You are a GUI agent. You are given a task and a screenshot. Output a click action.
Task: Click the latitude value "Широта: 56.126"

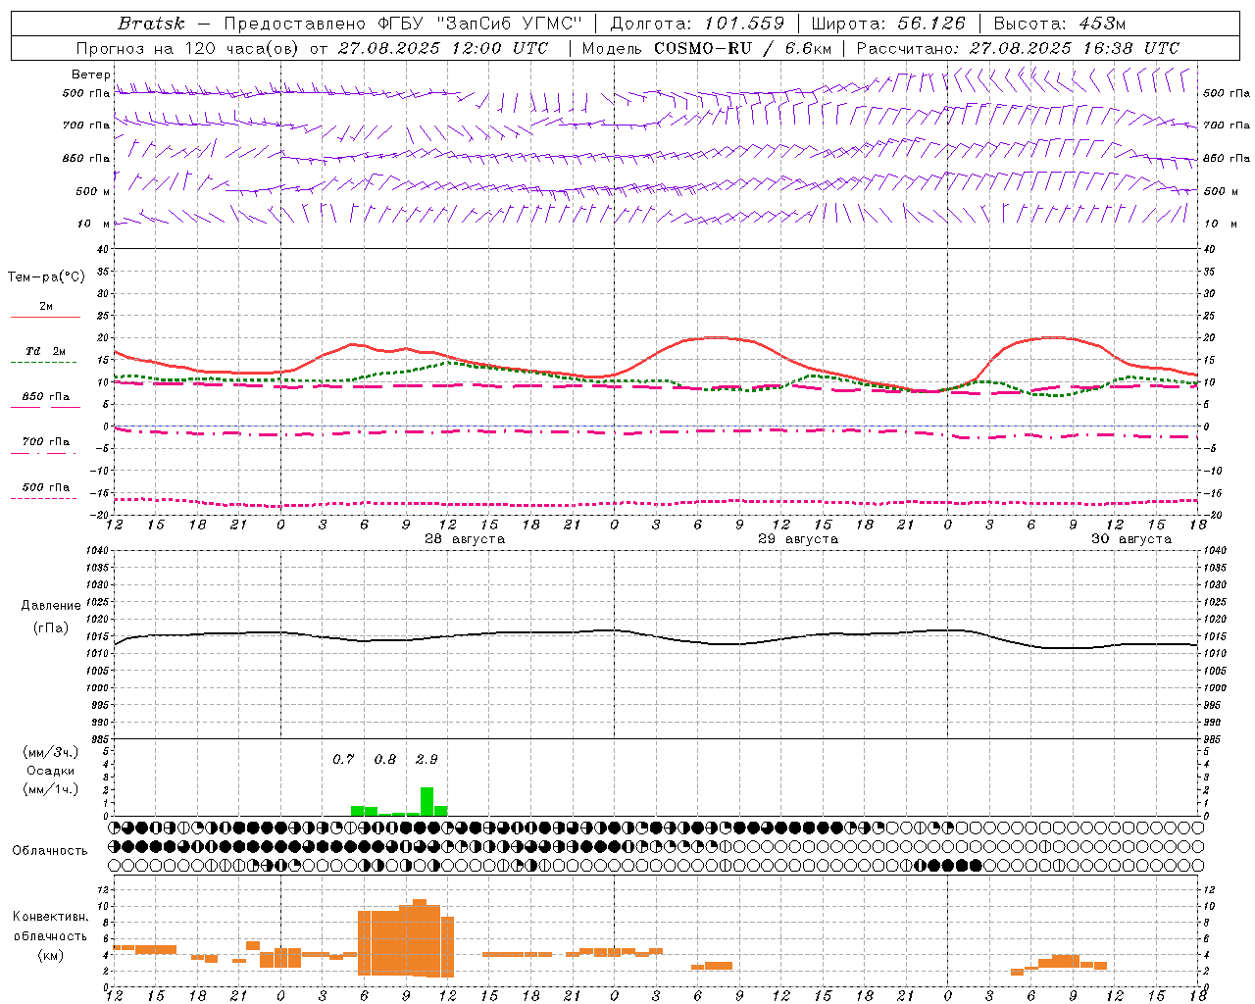coord(888,24)
